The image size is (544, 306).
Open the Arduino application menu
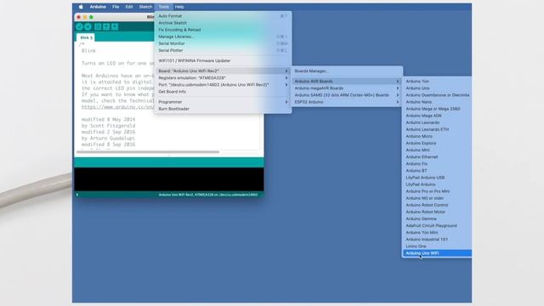(98, 7)
